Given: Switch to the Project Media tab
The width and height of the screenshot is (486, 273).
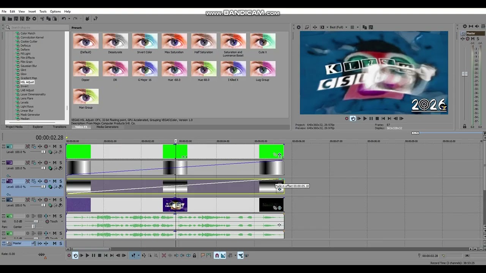Looking at the screenshot, I should tap(14, 127).
